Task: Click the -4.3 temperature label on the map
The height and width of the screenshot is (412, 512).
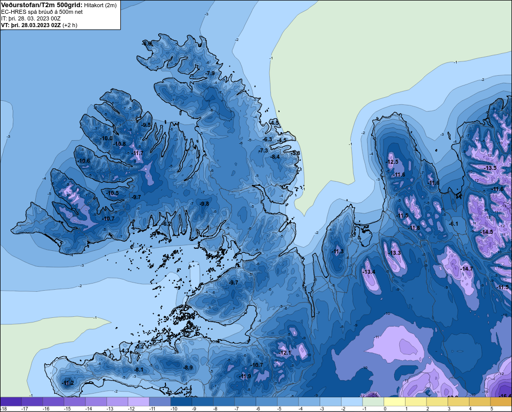Action: click(x=125, y=351)
